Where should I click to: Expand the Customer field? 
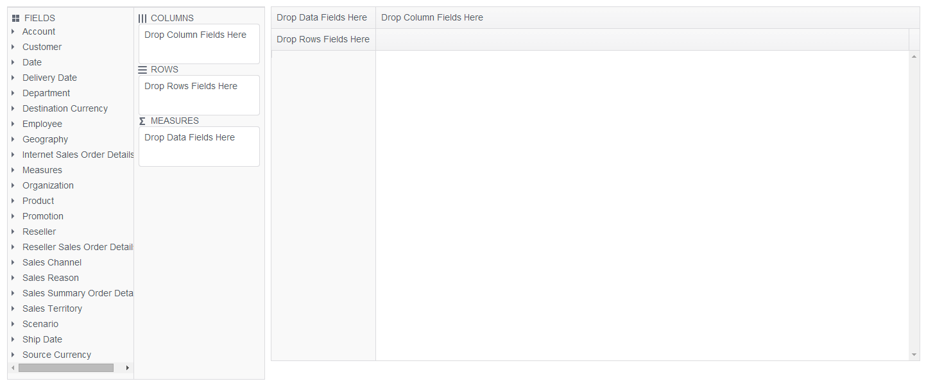coord(13,47)
